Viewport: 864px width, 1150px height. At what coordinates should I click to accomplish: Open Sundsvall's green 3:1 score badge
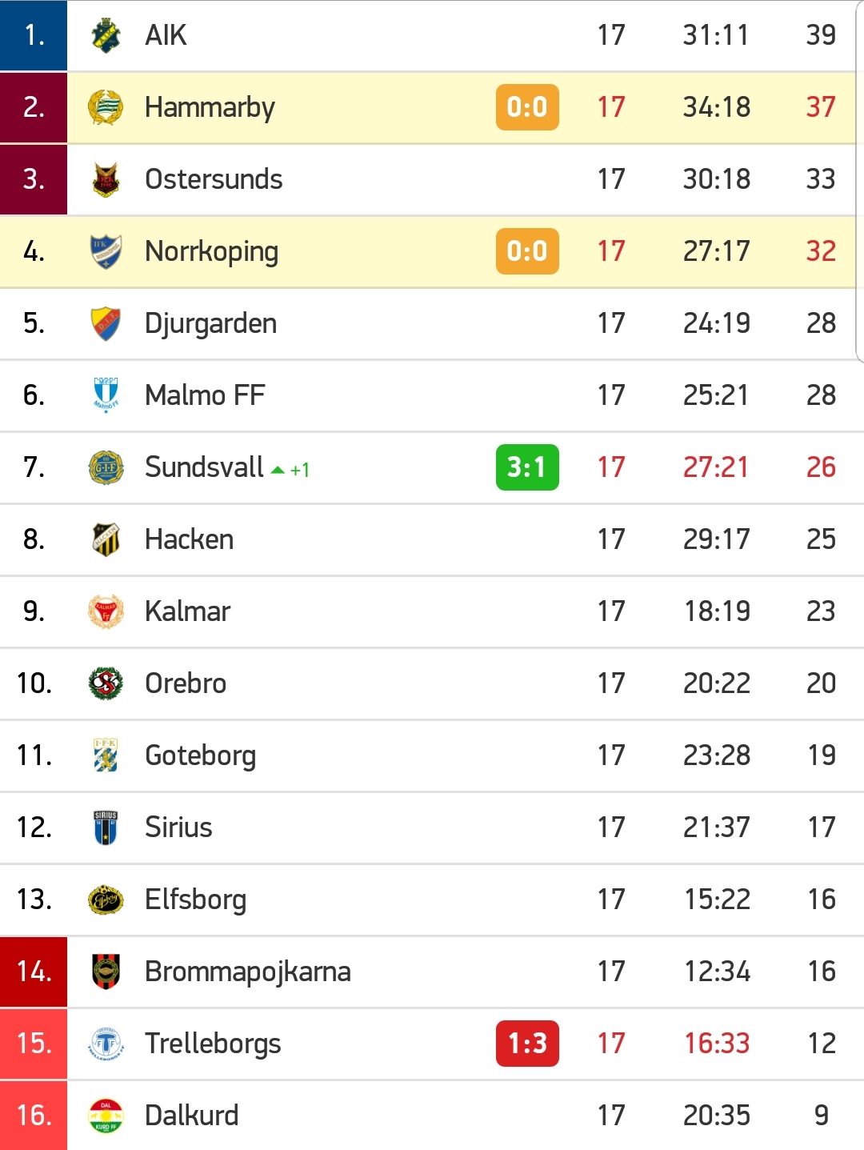pos(527,467)
